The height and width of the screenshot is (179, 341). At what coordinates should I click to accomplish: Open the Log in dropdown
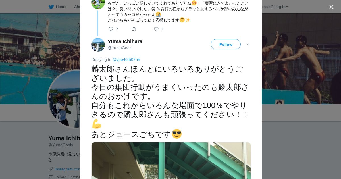[x=281, y=7]
